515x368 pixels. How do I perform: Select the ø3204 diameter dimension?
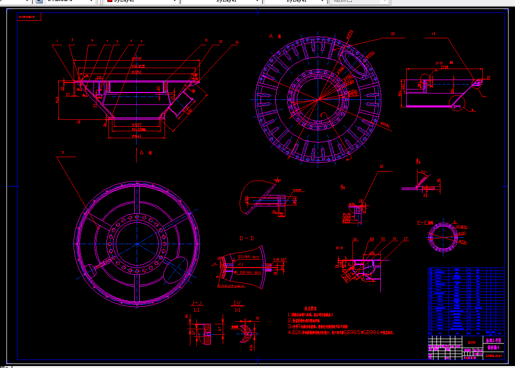(x=136, y=58)
